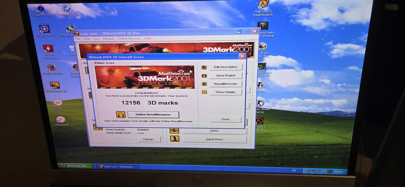405x187 pixels.
Task: Click the joystick icon beside Game Demo
Action: [175, 139]
